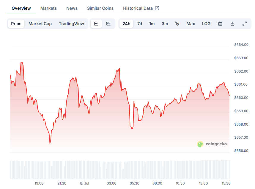Click the 21:30 time axis label
Viewport: 255px width, 189px height.
pyautogui.click(x=62, y=183)
